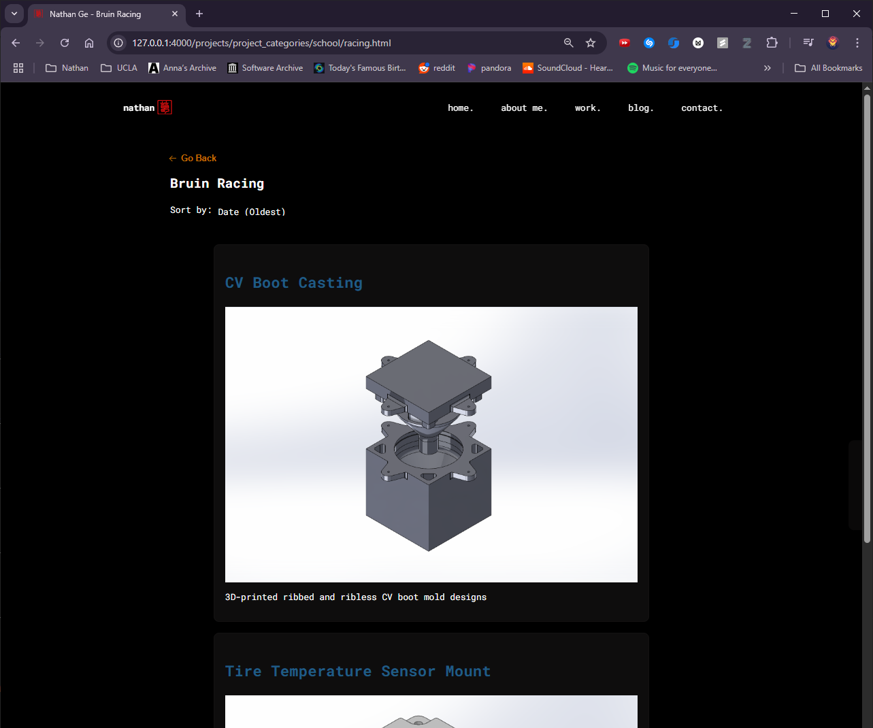Click the browser back arrow
Image resolution: width=873 pixels, height=728 pixels.
point(16,43)
